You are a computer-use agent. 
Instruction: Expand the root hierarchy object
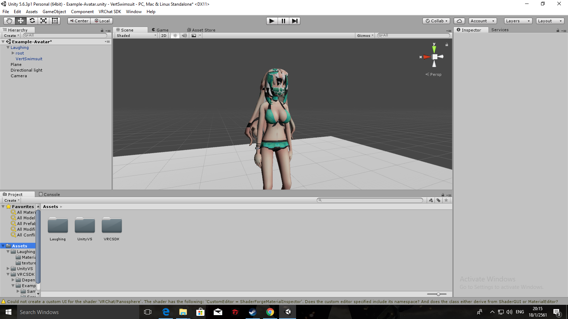13,53
